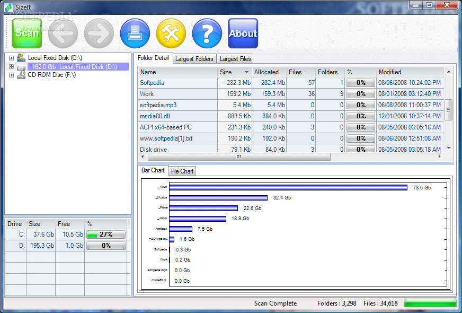Click the down arrow of list scrollbar
462x313 pixels.
point(448,148)
